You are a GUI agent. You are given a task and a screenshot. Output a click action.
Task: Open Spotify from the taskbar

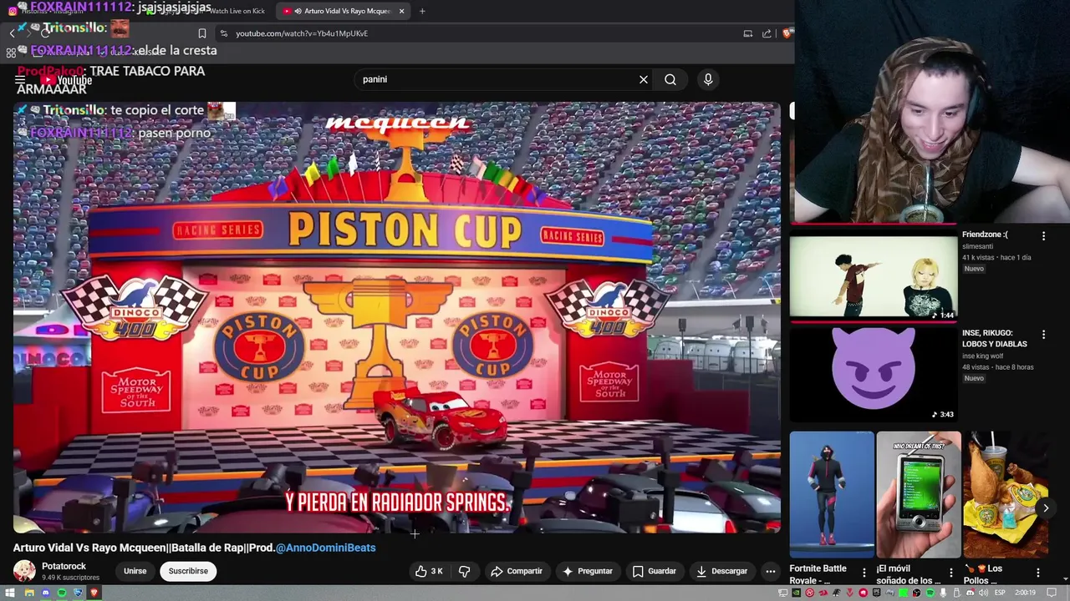tap(62, 593)
